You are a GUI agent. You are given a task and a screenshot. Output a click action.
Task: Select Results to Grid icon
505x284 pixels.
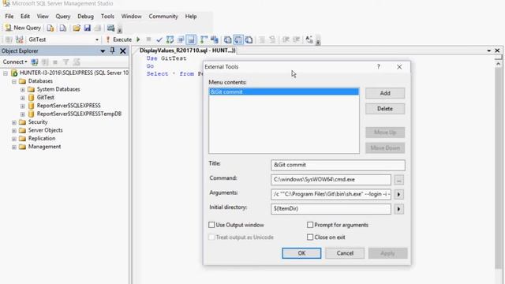click(238, 39)
